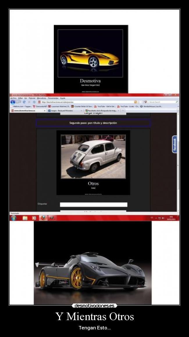
Task: Open the volume icon in system tray
Action: click(x=163, y=218)
